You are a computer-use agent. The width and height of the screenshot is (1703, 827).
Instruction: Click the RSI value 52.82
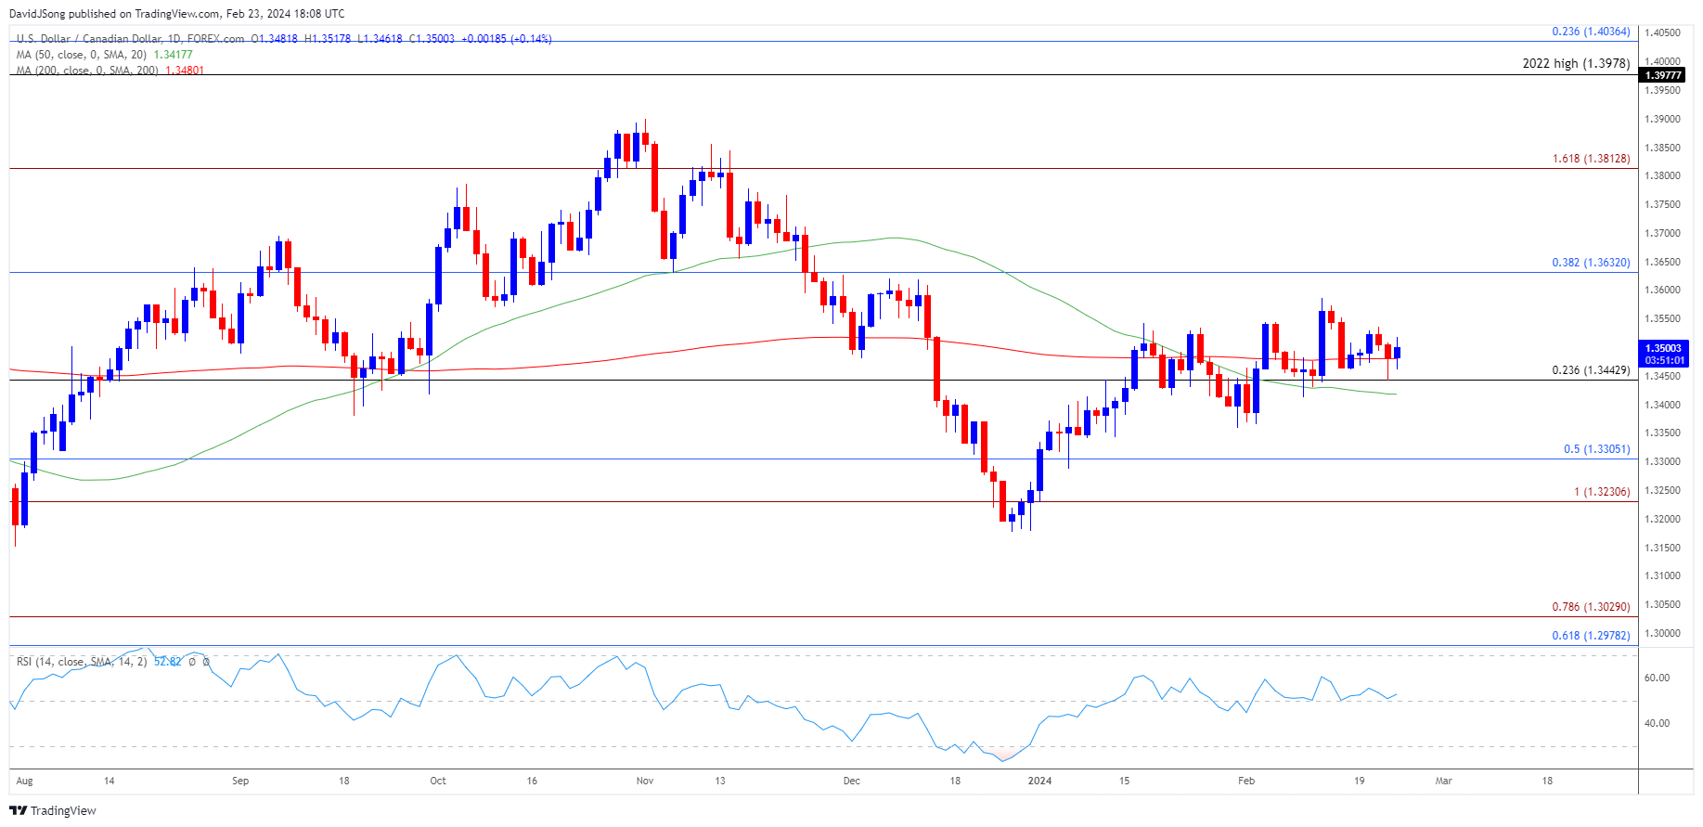point(168,662)
